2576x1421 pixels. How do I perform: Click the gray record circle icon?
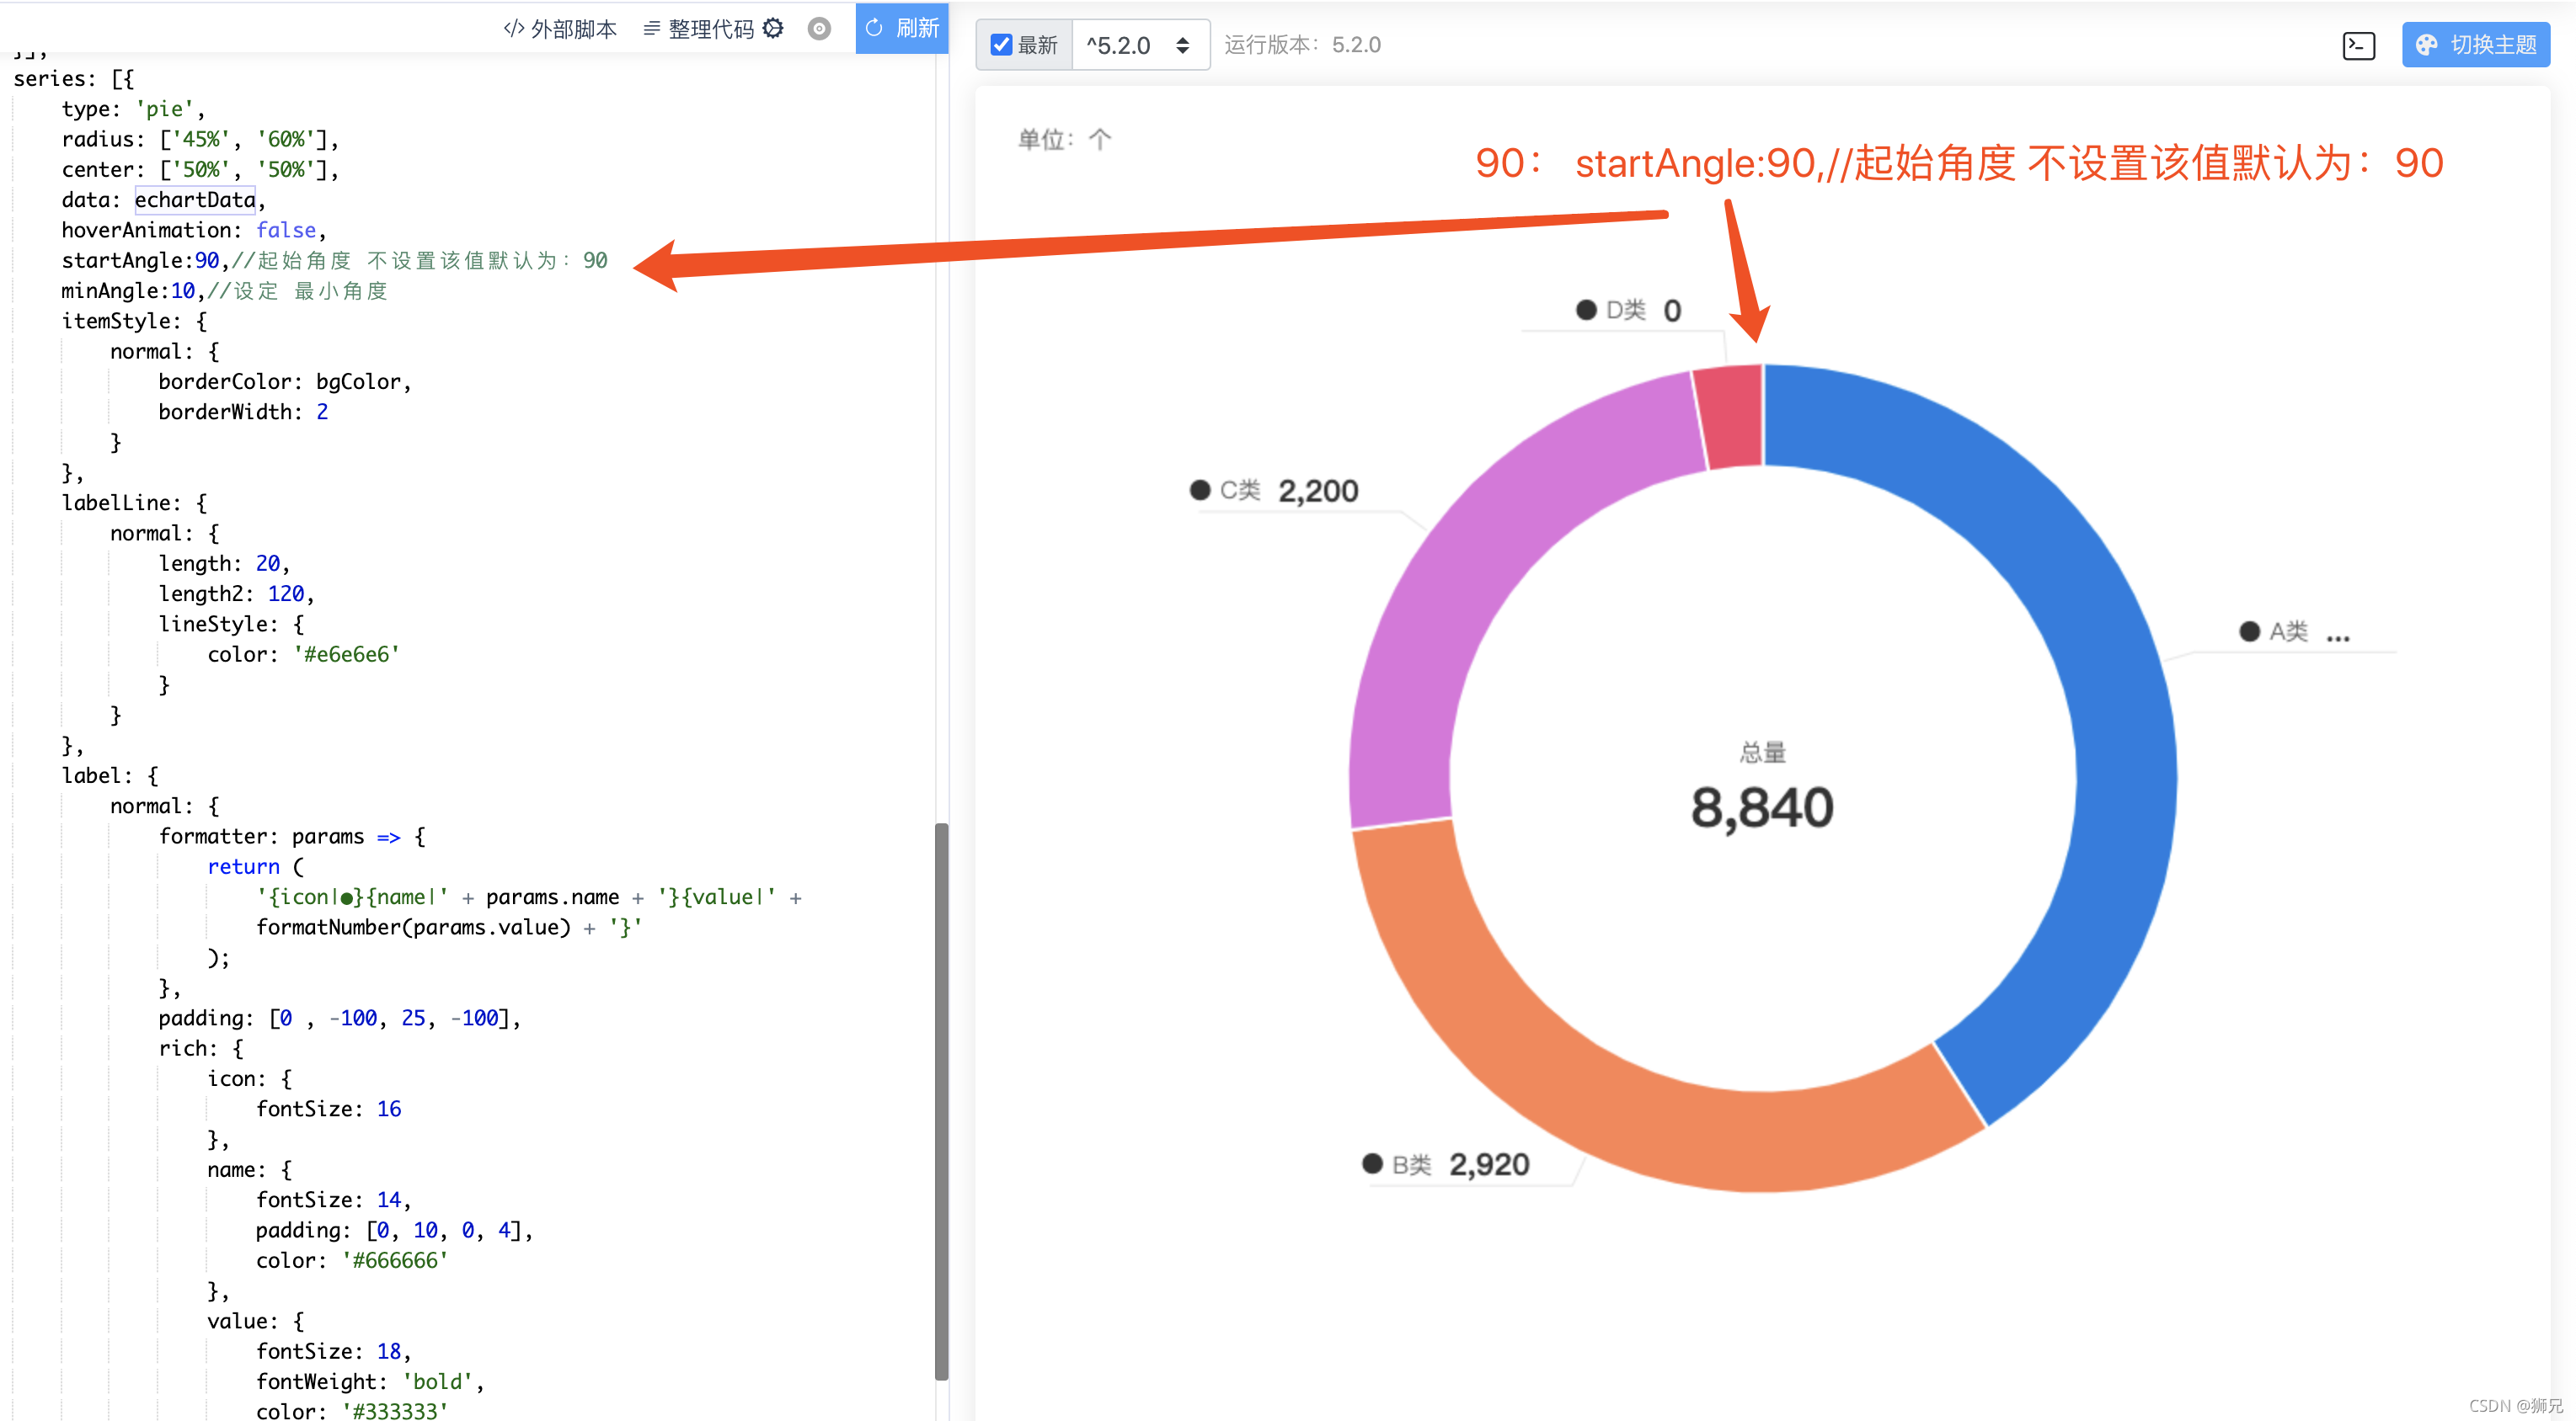pyautogui.click(x=819, y=29)
